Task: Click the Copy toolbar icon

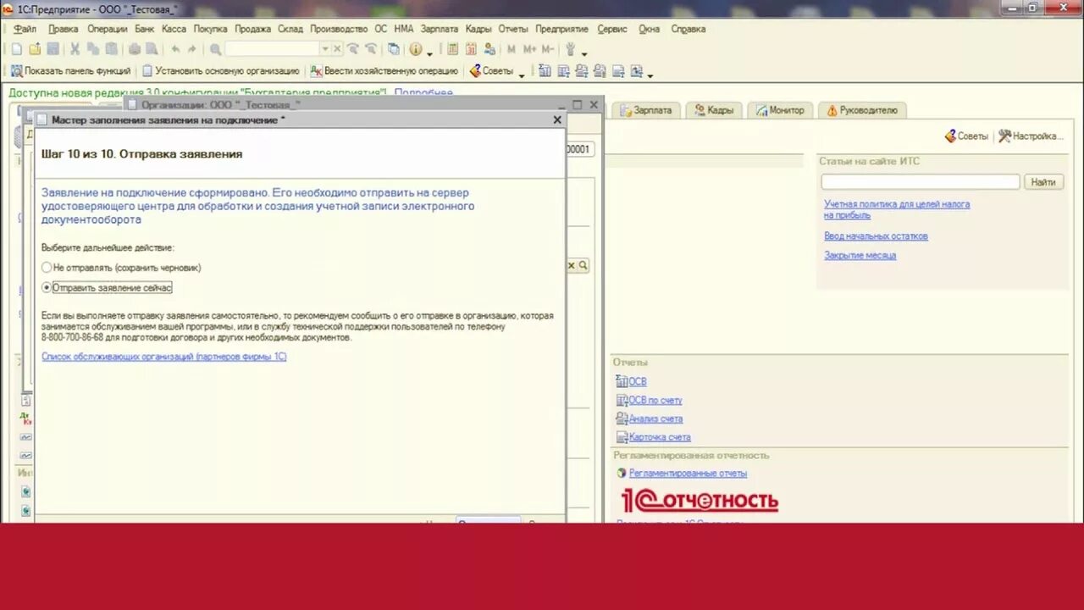Action: point(92,49)
